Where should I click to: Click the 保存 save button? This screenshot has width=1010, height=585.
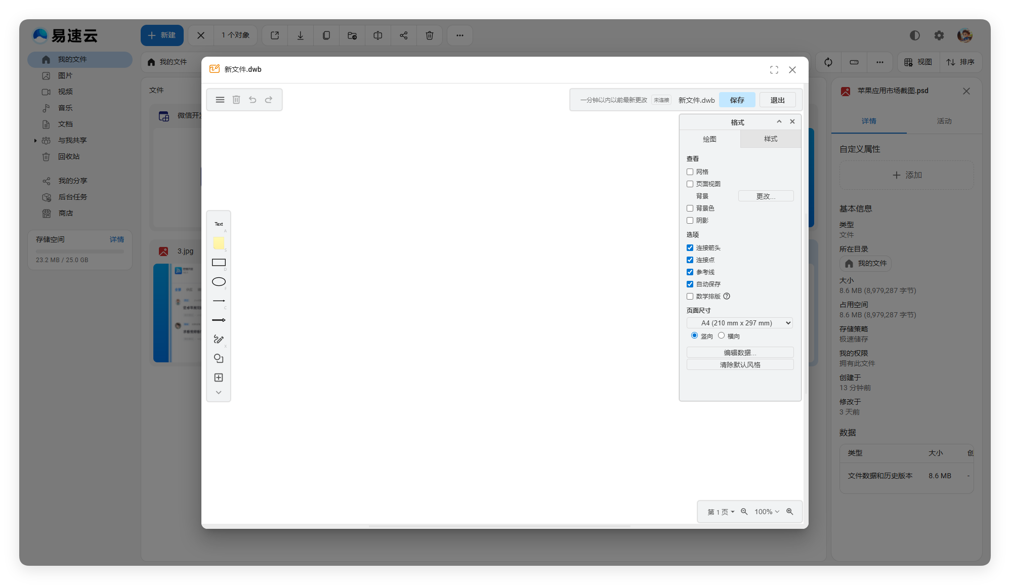click(737, 100)
